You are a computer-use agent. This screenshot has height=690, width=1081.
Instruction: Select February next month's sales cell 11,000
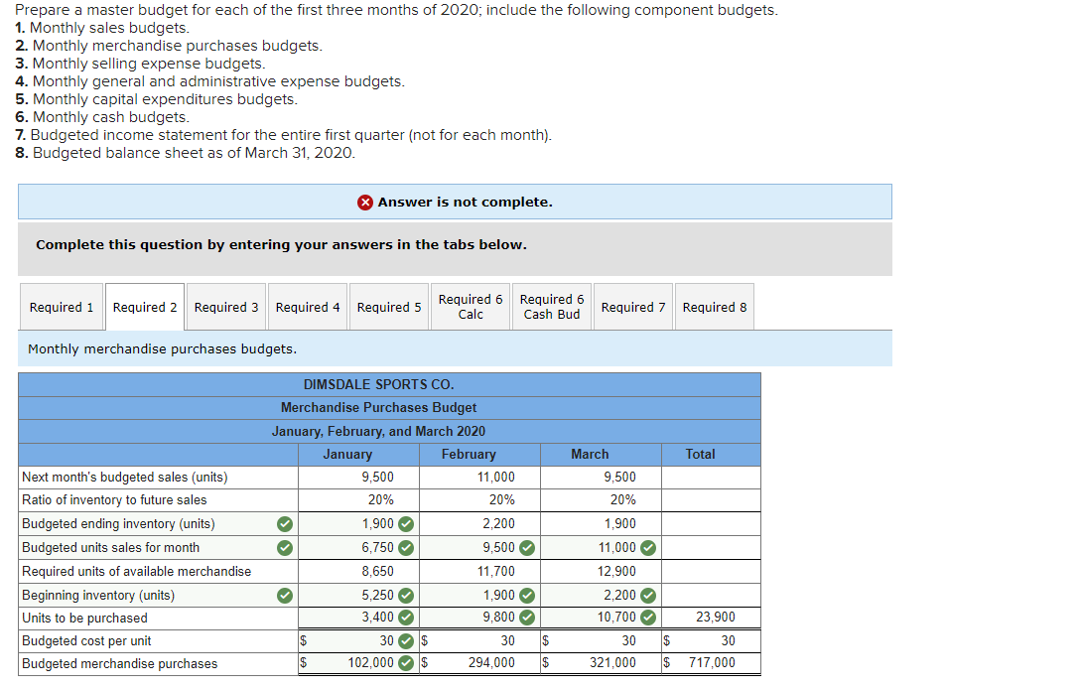[479, 477]
